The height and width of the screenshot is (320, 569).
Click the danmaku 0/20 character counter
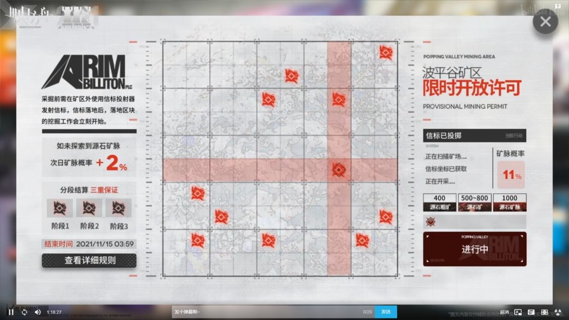pyautogui.click(x=367, y=312)
